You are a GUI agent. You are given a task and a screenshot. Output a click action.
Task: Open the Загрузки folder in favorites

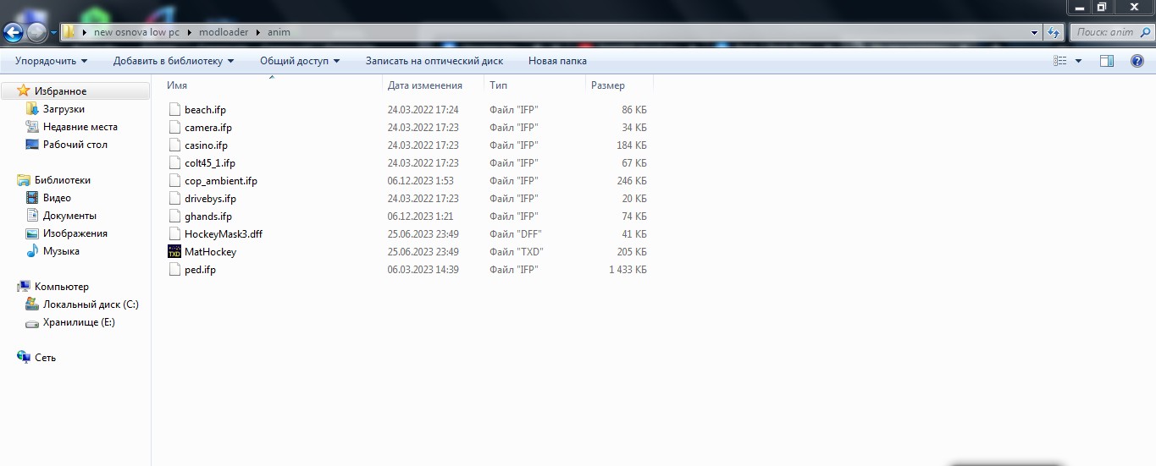click(64, 109)
